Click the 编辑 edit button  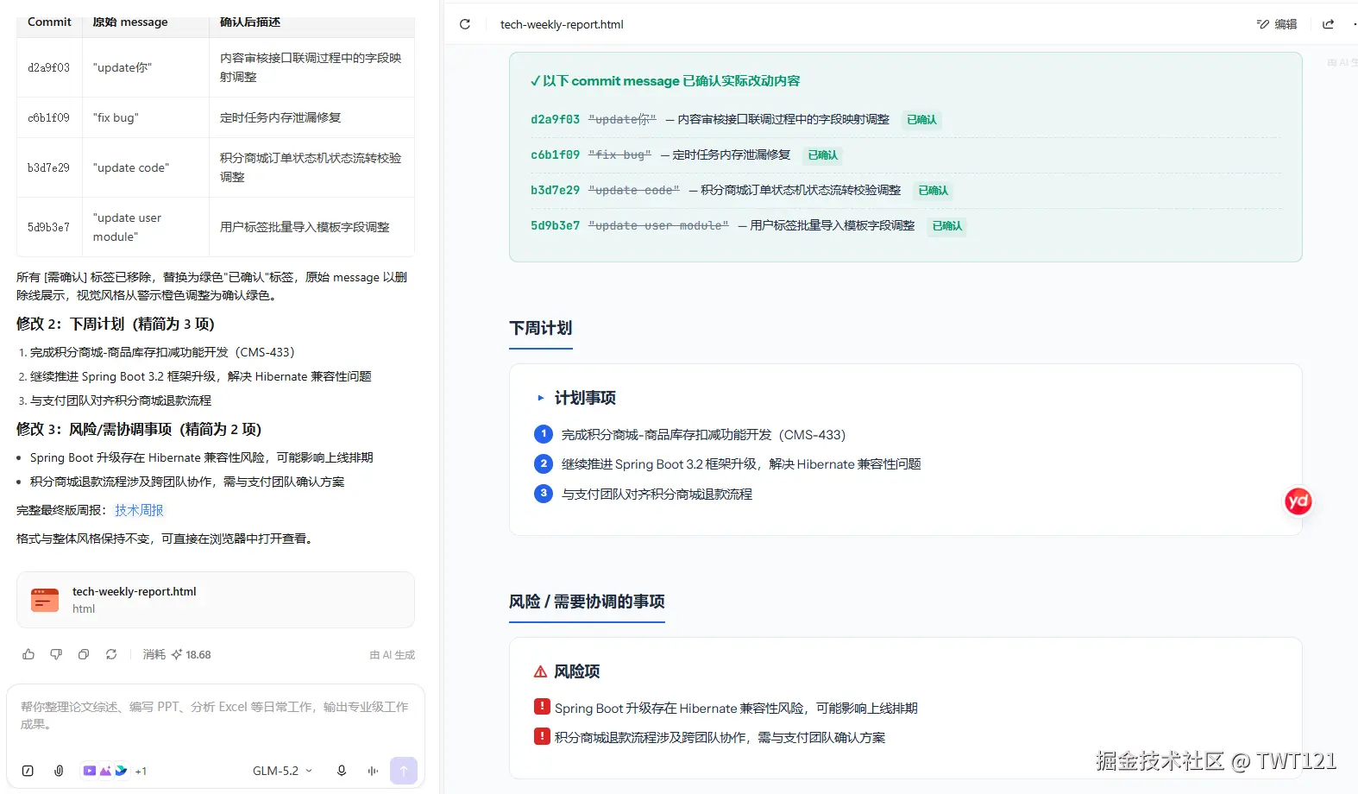[1277, 24]
